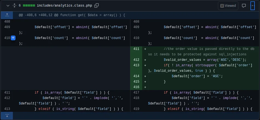The image size is (260, 120).
Task: Click the changed lines count 6
Action: [20, 5]
